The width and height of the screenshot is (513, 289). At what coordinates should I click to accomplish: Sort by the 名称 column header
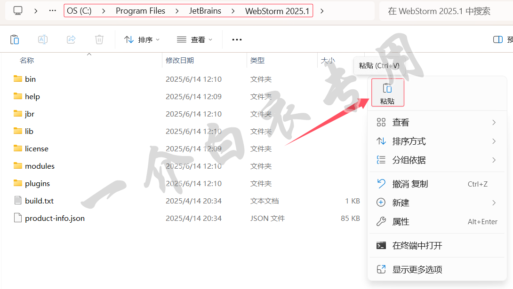tap(27, 61)
